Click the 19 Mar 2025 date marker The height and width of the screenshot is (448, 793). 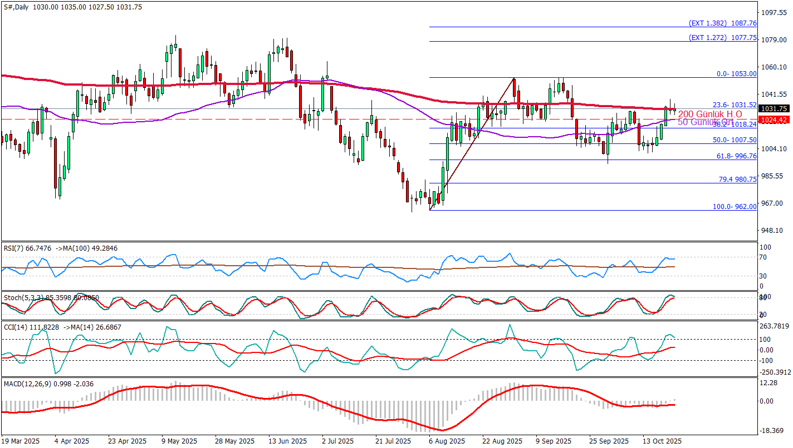click(21, 441)
